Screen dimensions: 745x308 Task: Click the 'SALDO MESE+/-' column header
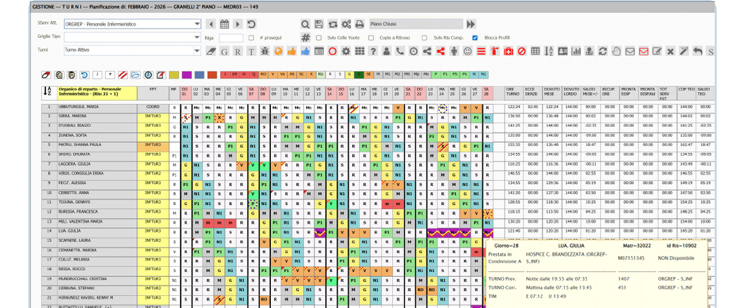pyautogui.click(x=590, y=93)
